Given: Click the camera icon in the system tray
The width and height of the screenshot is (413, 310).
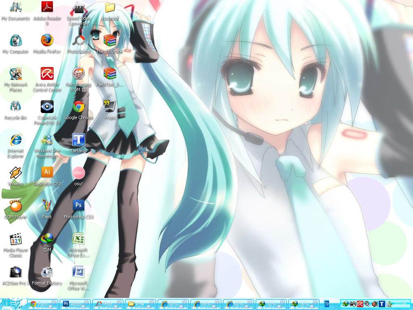Looking at the screenshot, I should tap(353, 304).
